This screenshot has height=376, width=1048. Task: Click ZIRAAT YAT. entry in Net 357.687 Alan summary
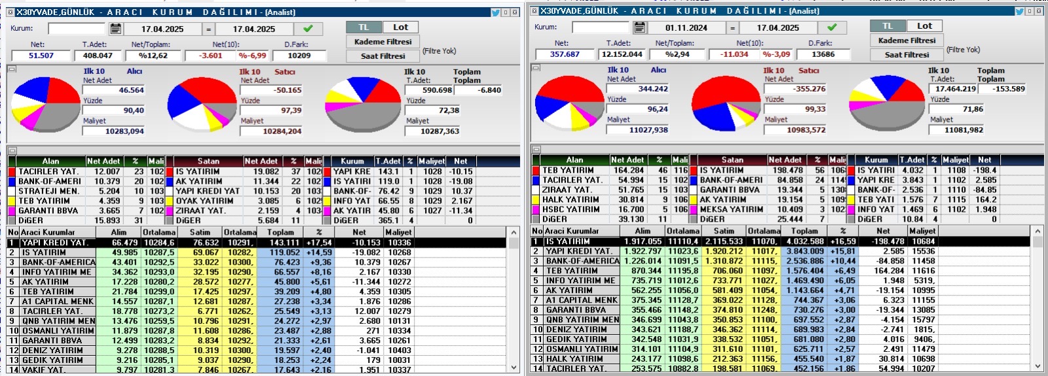coord(567,190)
